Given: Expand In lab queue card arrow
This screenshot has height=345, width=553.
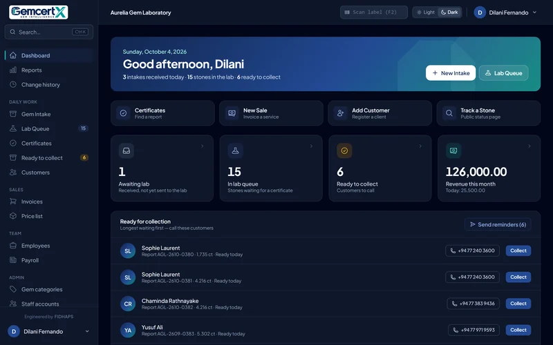Looking at the screenshot, I should [x=311, y=146].
